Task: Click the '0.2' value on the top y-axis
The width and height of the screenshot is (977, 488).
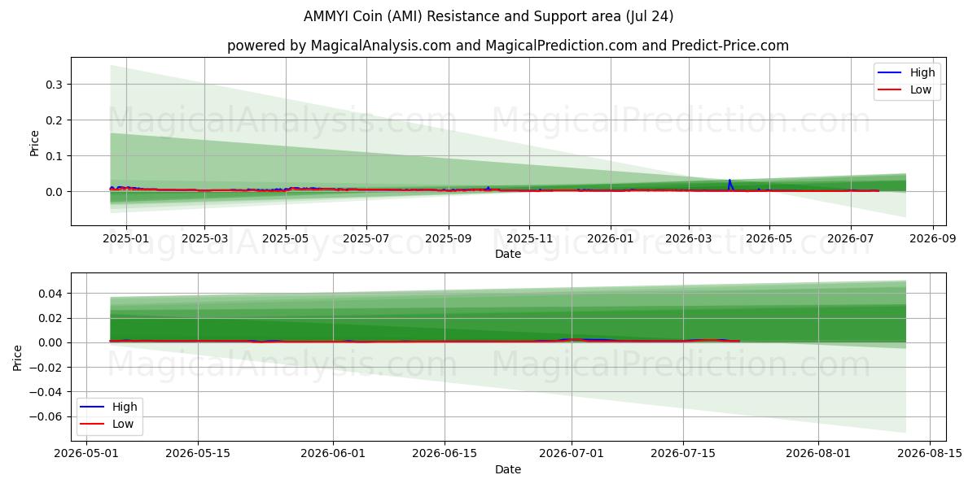Action: coord(55,120)
